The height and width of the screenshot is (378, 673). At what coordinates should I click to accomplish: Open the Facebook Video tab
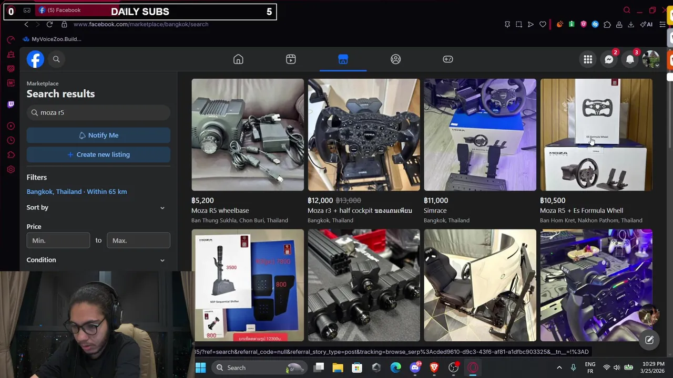click(x=291, y=59)
